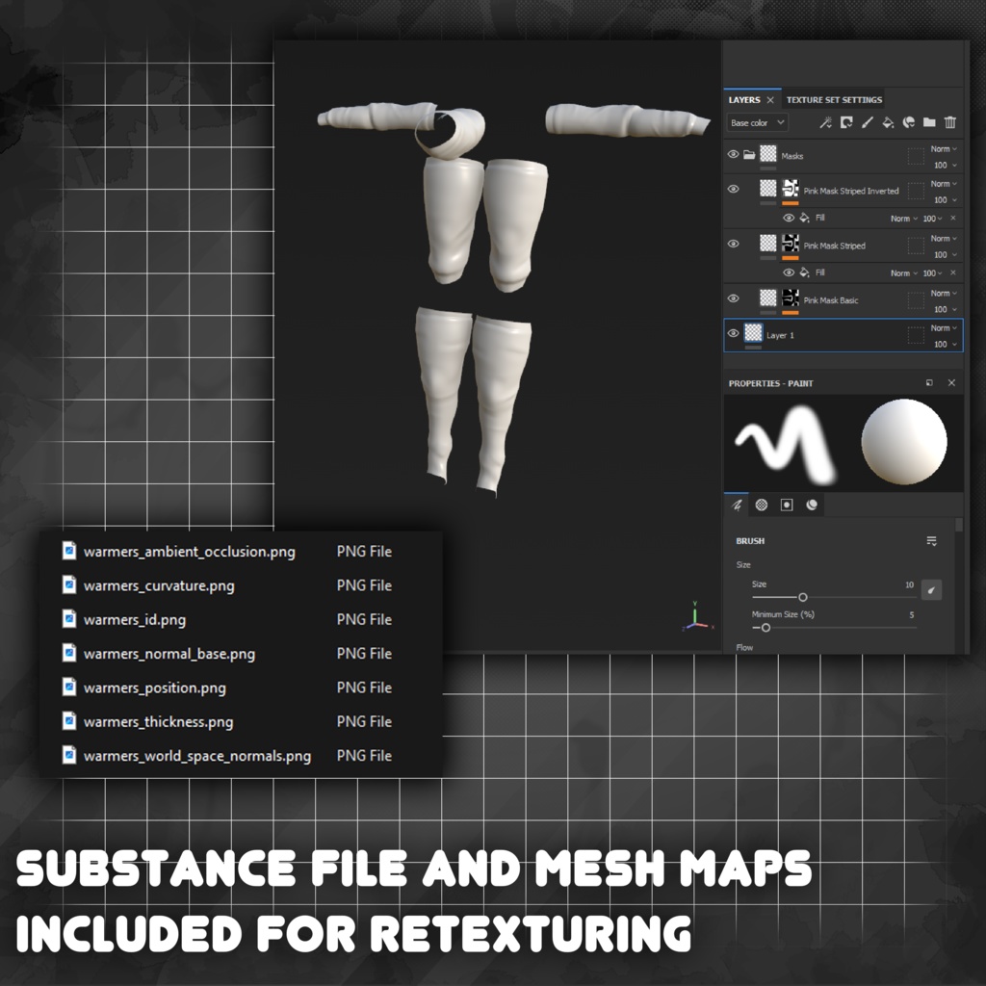
Task: Click the add effect wand icon
Action: click(x=825, y=122)
